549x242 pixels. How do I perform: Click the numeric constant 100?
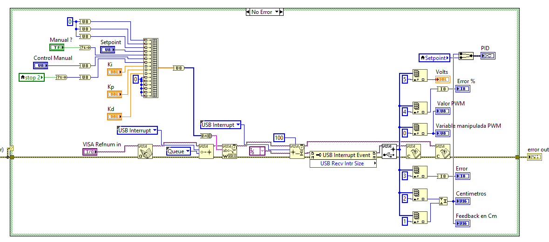[279, 137]
